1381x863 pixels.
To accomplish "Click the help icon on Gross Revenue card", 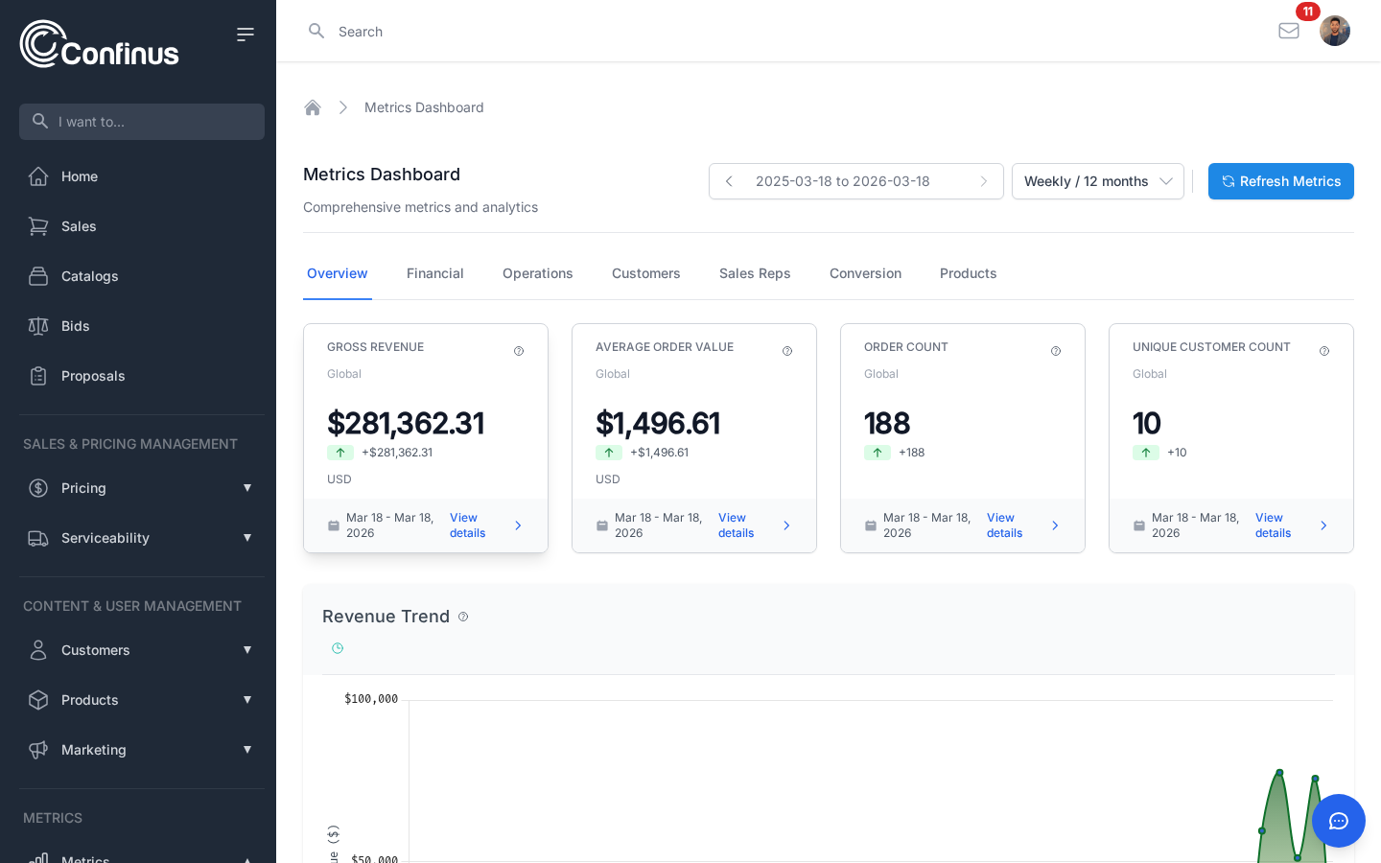I will (519, 351).
